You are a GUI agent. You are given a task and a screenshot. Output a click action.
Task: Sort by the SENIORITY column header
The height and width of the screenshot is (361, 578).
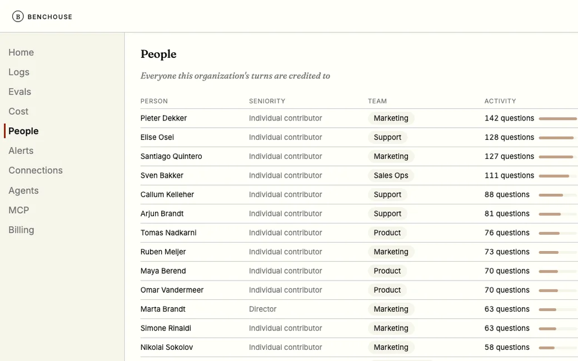pyautogui.click(x=267, y=101)
